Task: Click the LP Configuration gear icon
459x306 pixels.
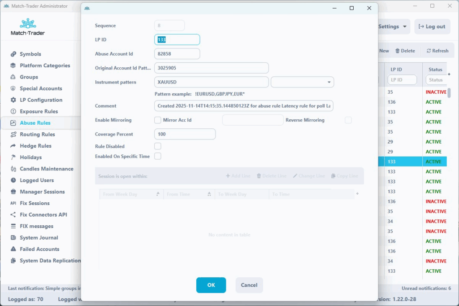Action: (13, 100)
